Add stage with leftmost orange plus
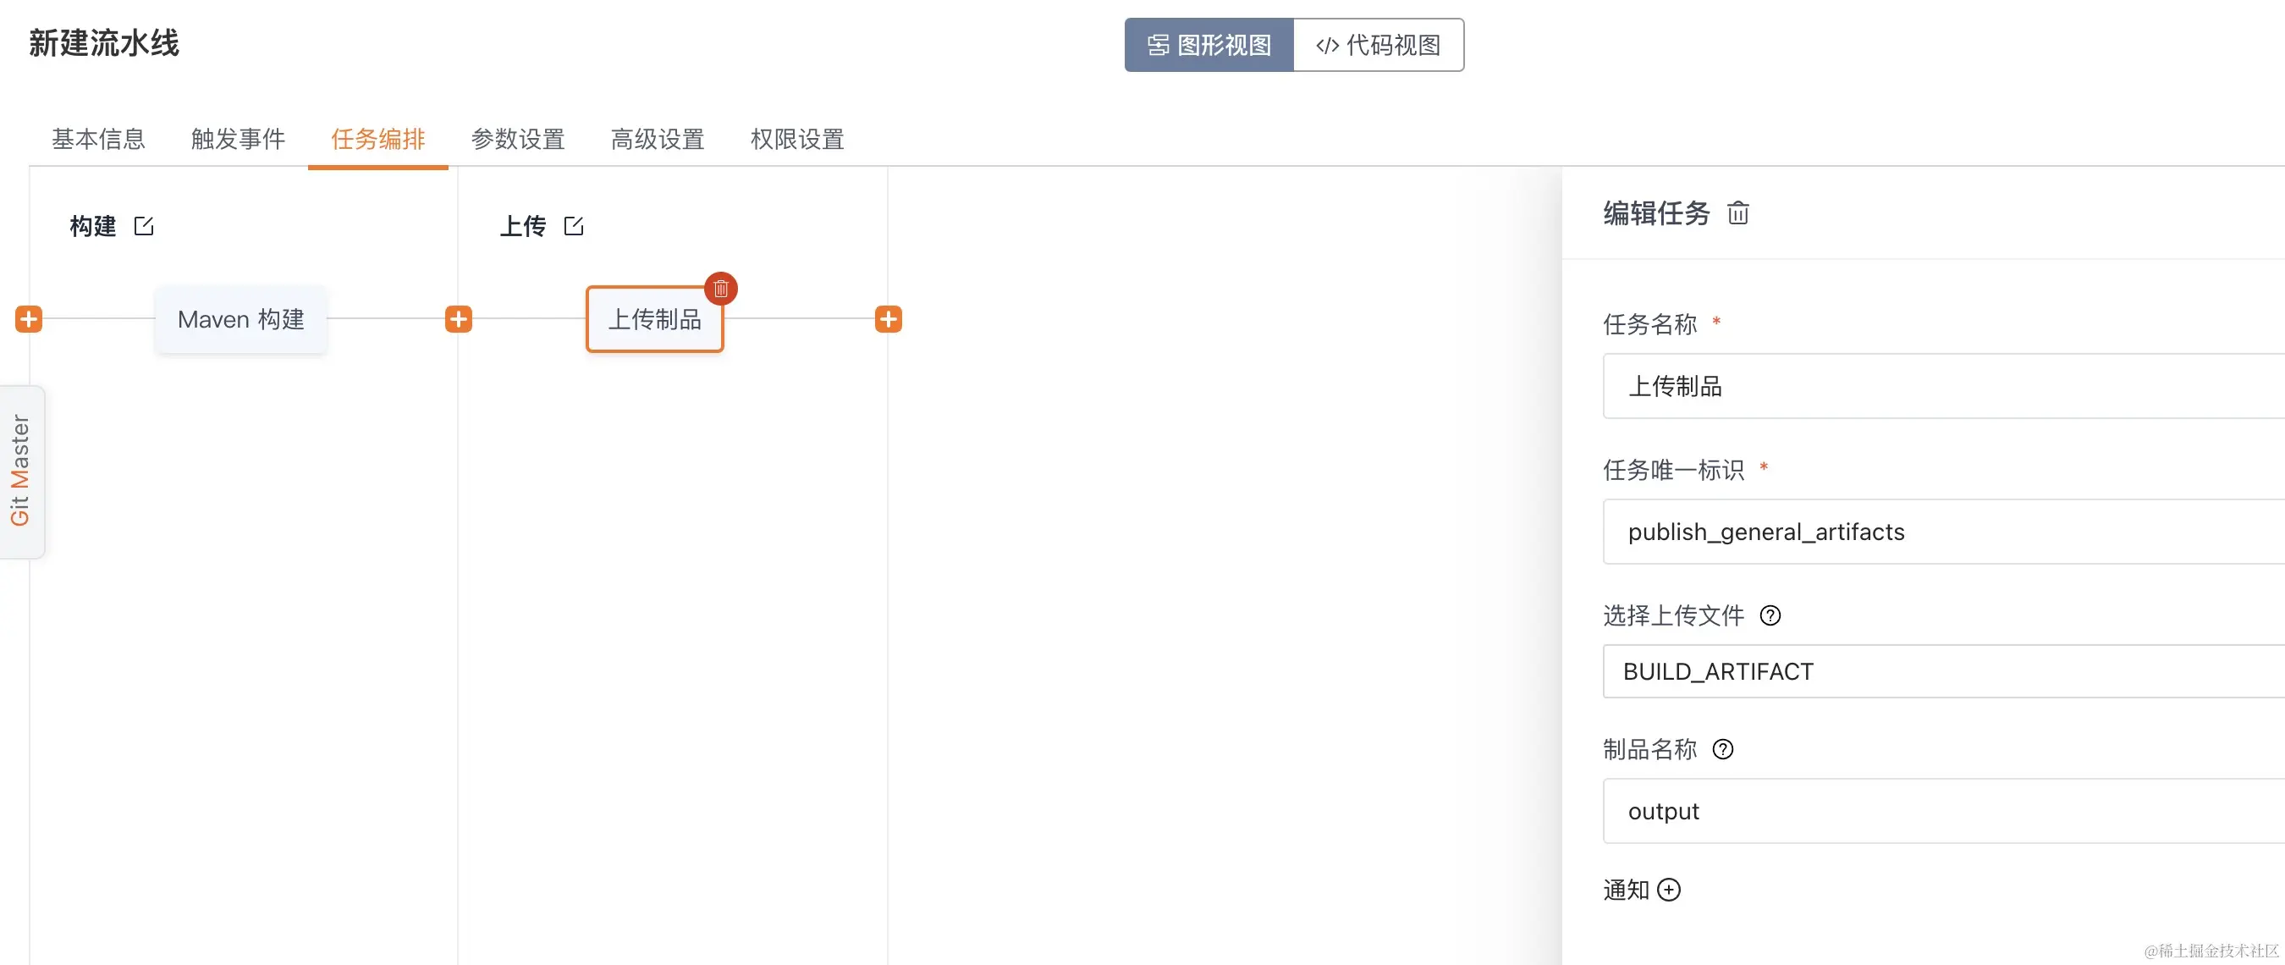This screenshot has width=2285, height=965. [29, 319]
